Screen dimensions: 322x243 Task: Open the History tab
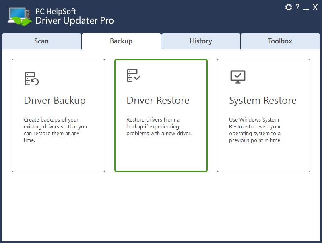200,41
